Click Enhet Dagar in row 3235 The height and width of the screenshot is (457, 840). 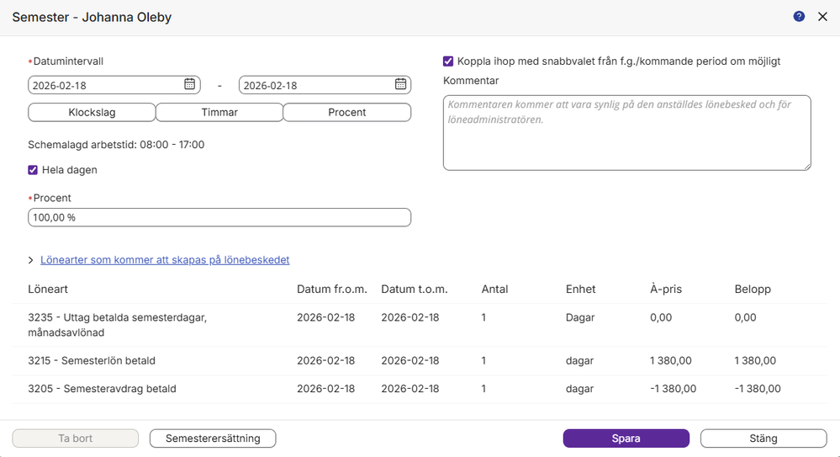coord(580,317)
